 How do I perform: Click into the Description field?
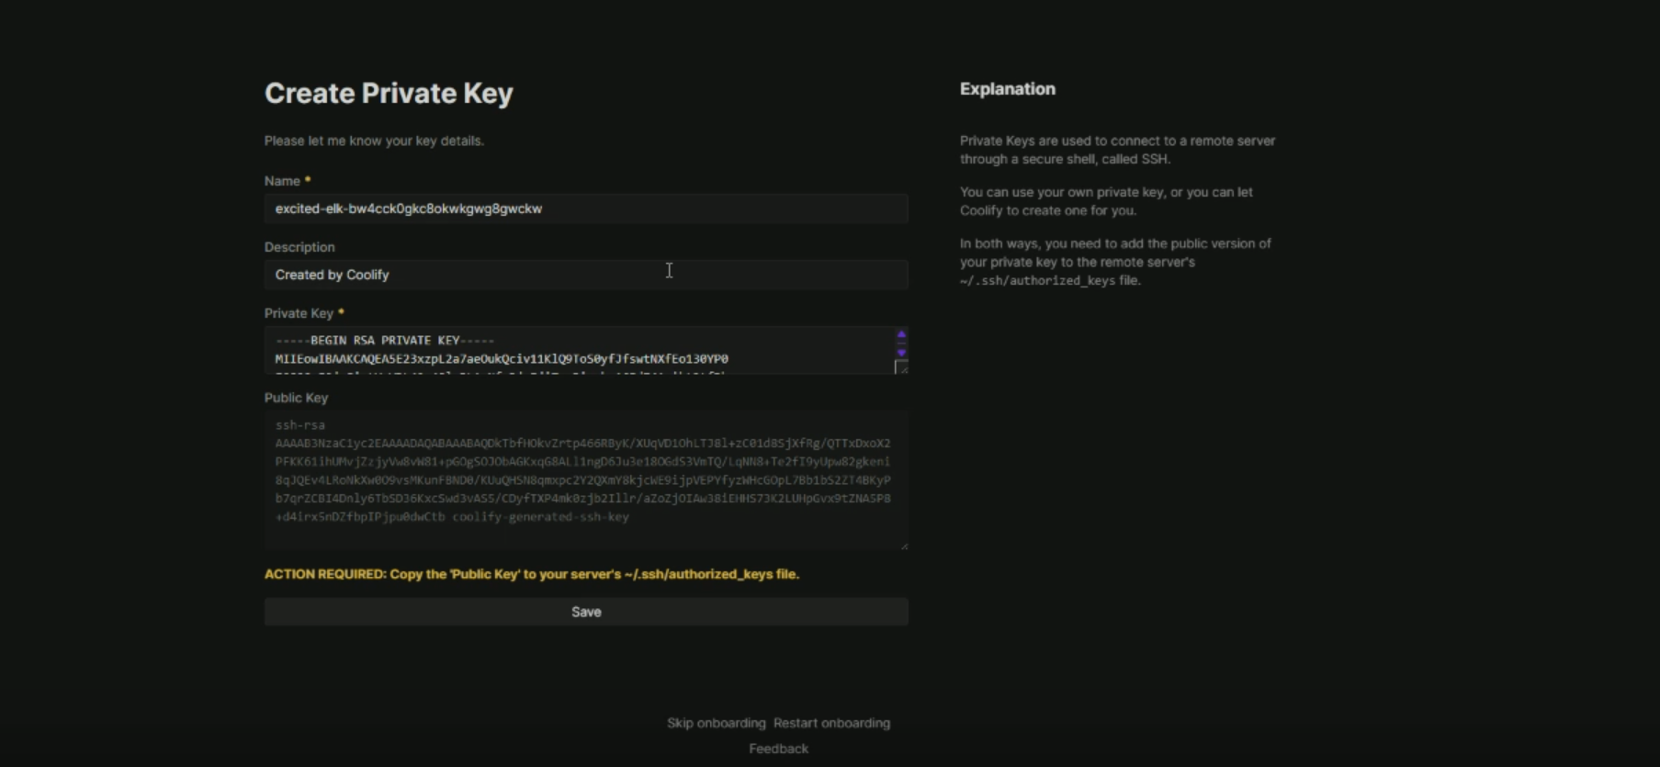point(585,275)
